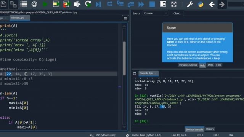Save all open files
The width and height of the screenshot is (244, 137).
click(x=13, y=4)
